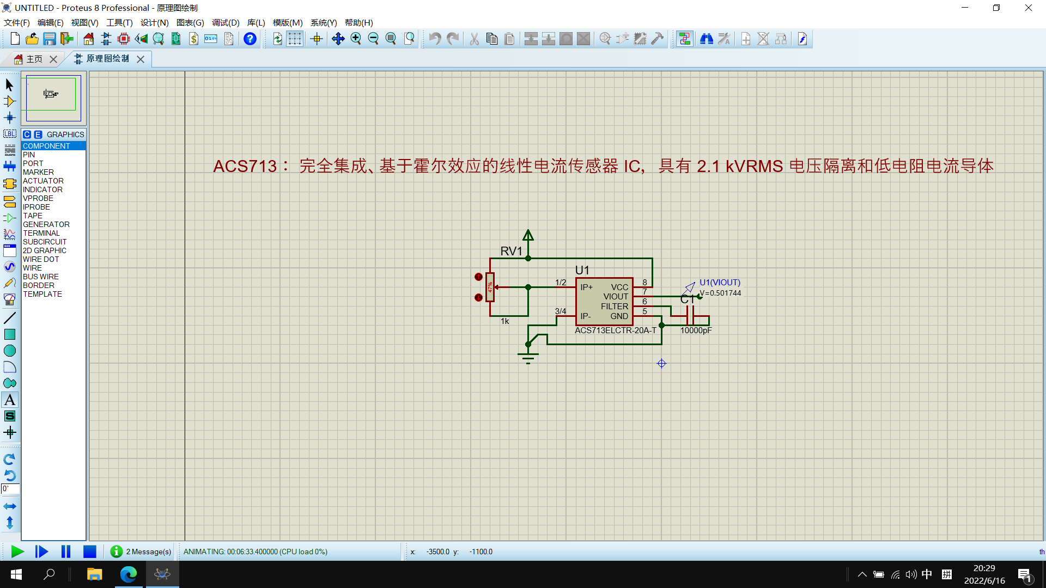The width and height of the screenshot is (1046, 588).
Task: Choose the 2D Graphics Symbol 'S' tool
Action: [x=10, y=416]
